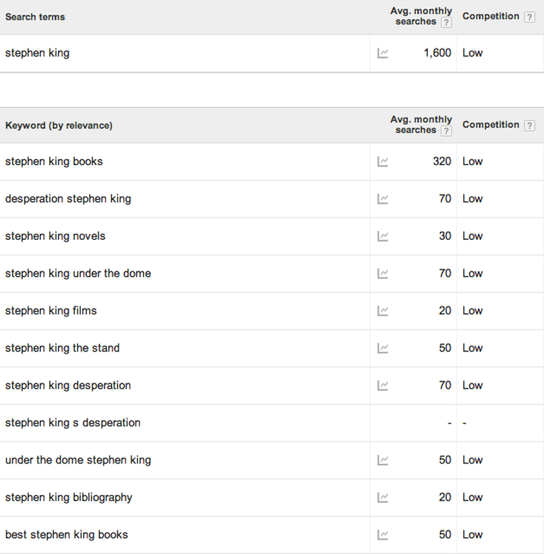Select keyword 'stephen king books'
This screenshot has height=554, width=544.
54,162
